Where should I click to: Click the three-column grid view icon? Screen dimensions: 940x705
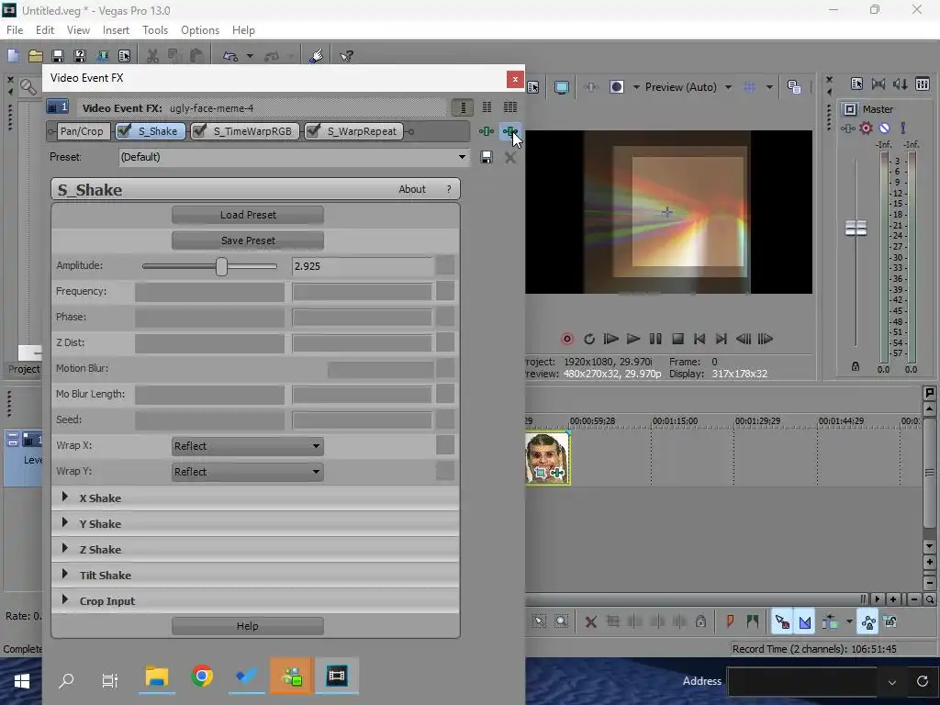(510, 107)
